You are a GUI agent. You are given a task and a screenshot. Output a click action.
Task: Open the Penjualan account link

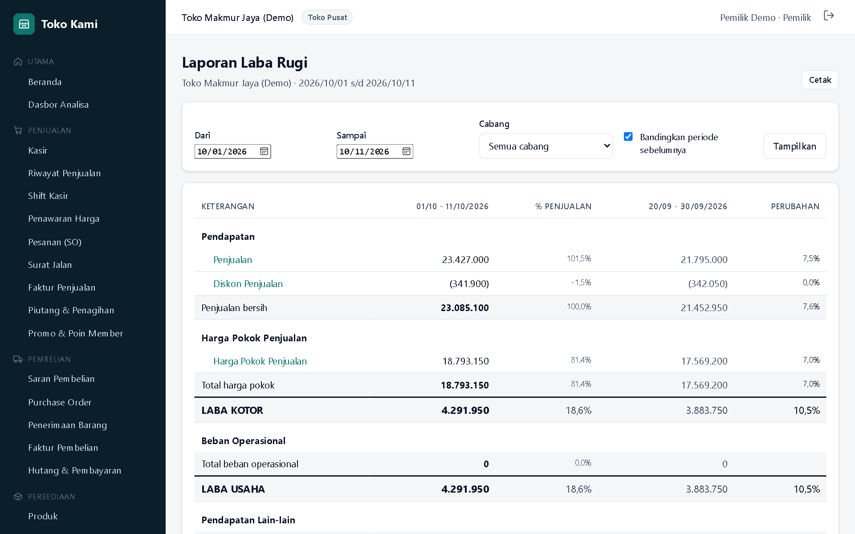[x=232, y=259]
